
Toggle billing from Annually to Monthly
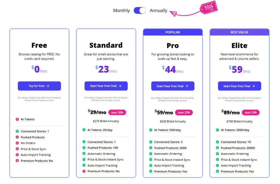click(x=139, y=10)
